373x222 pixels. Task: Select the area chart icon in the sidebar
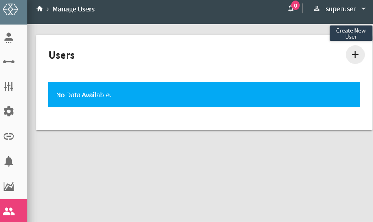(8, 186)
